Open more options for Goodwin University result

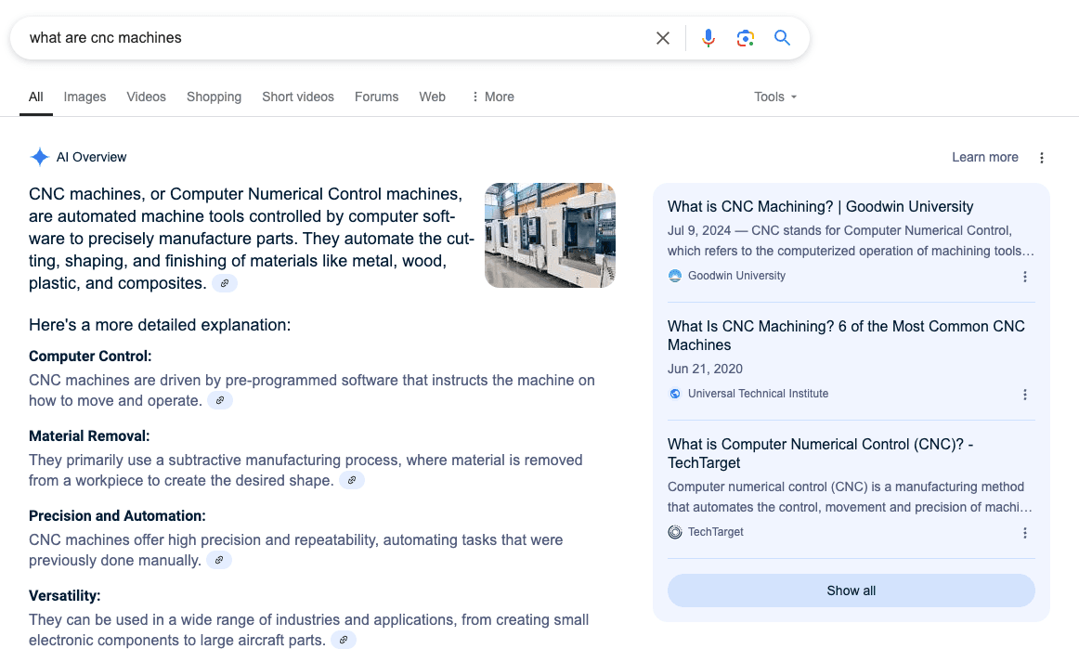pos(1025,277)
